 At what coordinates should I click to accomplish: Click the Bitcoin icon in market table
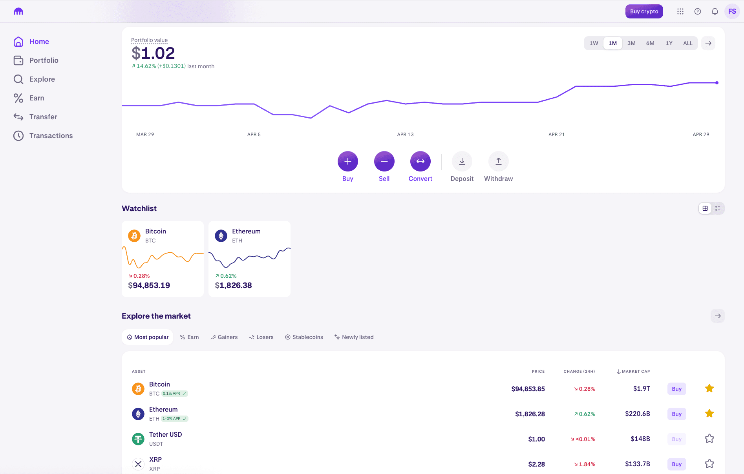[x=138, y=389]
